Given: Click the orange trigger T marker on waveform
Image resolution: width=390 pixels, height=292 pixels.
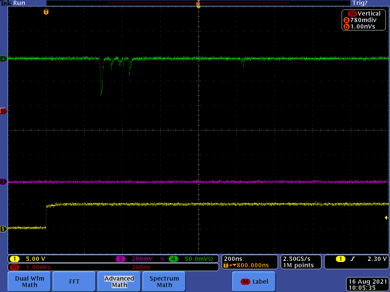Looking at the screenshot, I should 46,12.
